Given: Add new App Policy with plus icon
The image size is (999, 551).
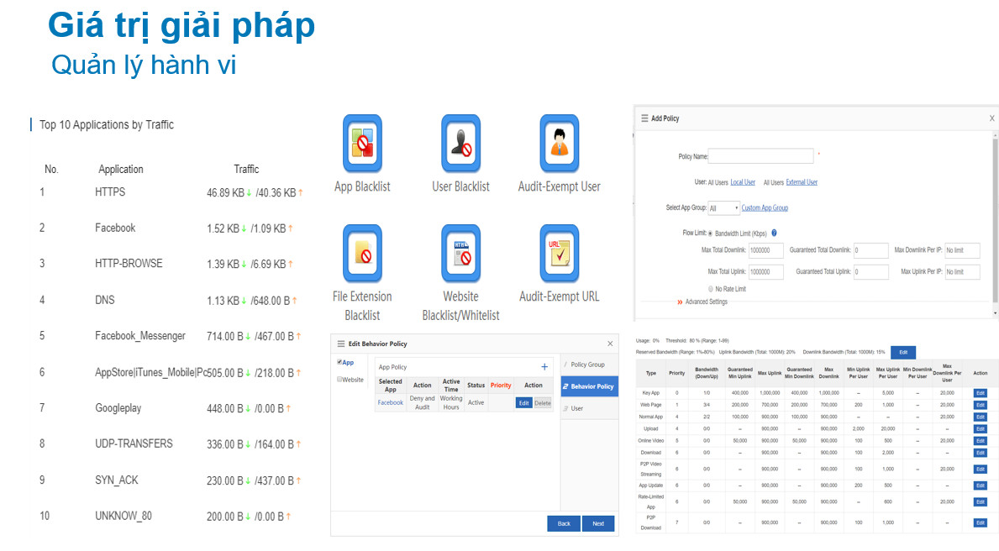Looking at the screenshot, I should coord(544,367).
